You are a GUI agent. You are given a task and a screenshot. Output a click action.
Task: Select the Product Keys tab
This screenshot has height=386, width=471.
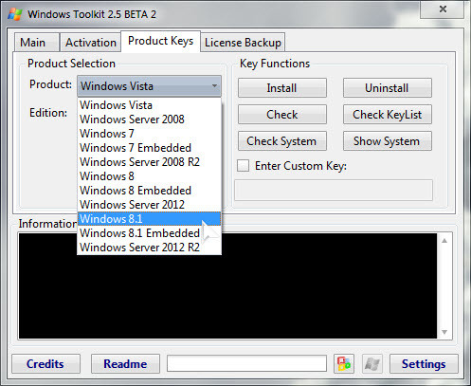[x=160, y=41]
